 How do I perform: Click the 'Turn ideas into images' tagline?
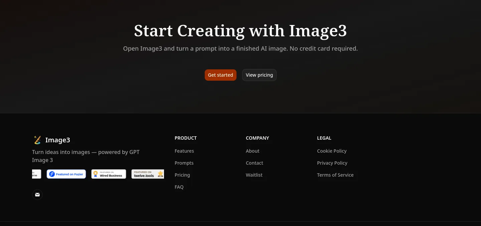[x=86, y=156]
